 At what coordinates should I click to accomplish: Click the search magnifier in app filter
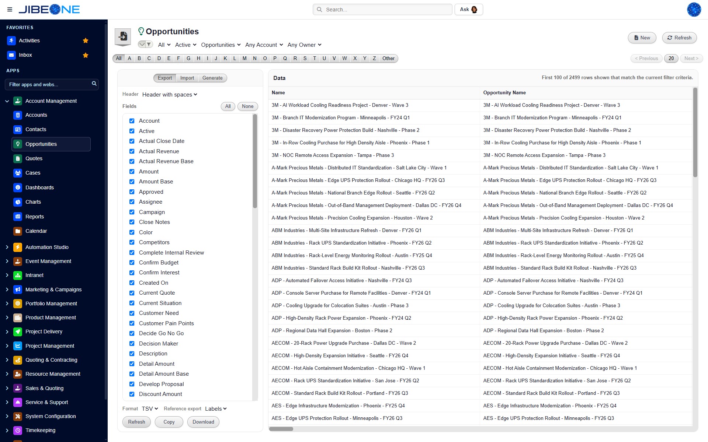[94, 84]
